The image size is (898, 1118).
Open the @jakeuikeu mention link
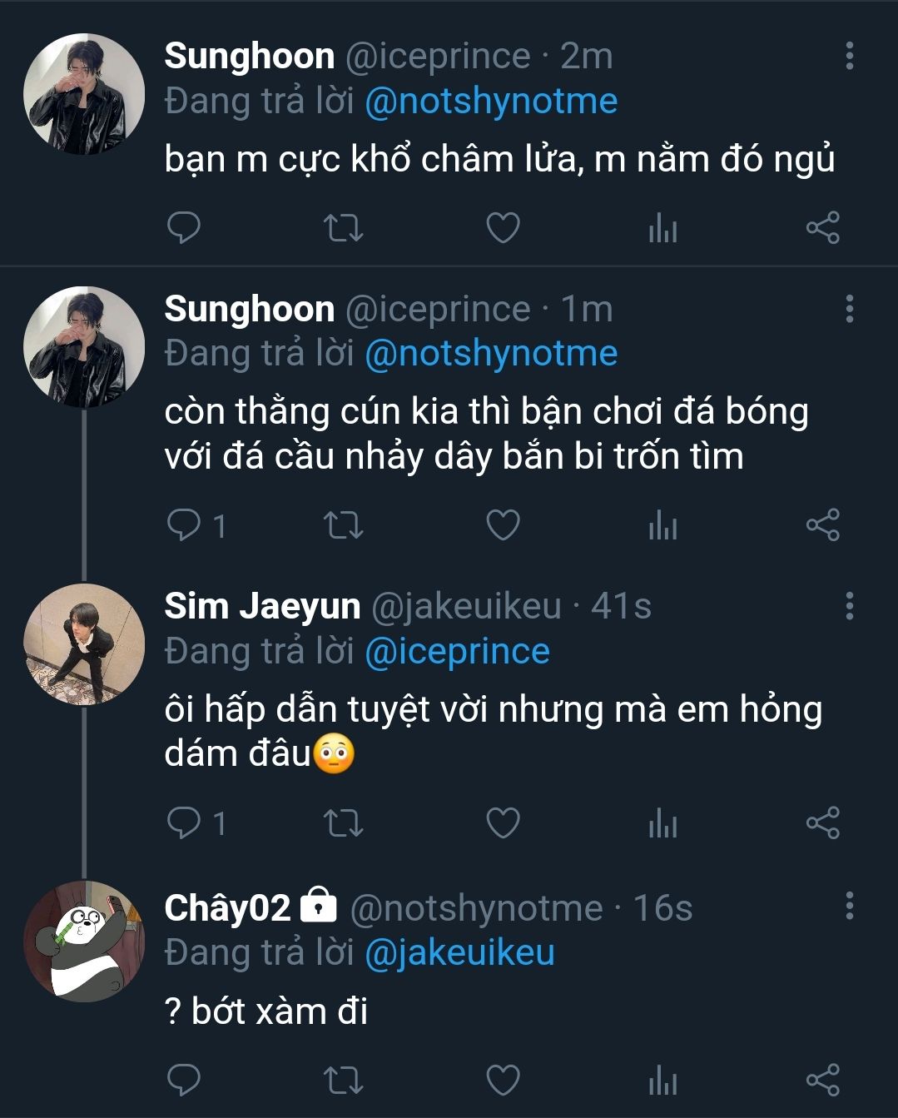tap(459, 952)
